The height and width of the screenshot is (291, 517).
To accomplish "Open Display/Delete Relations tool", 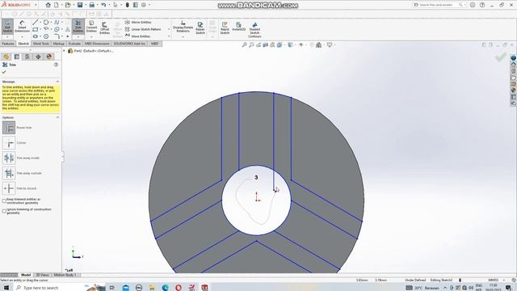I will point(183,27).
